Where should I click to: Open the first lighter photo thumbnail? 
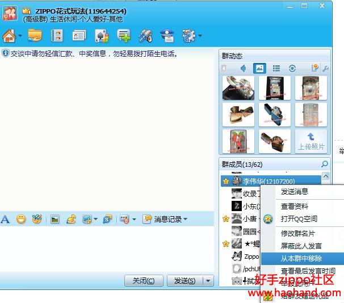(x=238, y=88)
